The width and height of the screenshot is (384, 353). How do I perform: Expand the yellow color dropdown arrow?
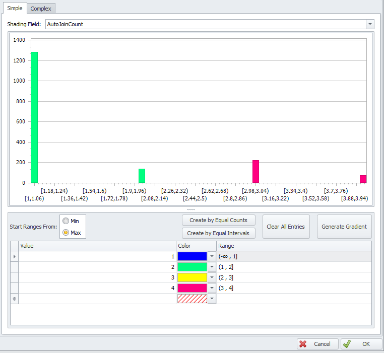(212, 277)
